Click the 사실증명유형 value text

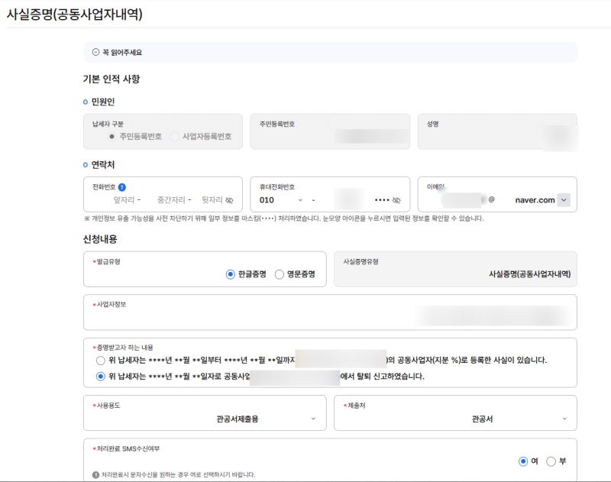pos(529,274)
